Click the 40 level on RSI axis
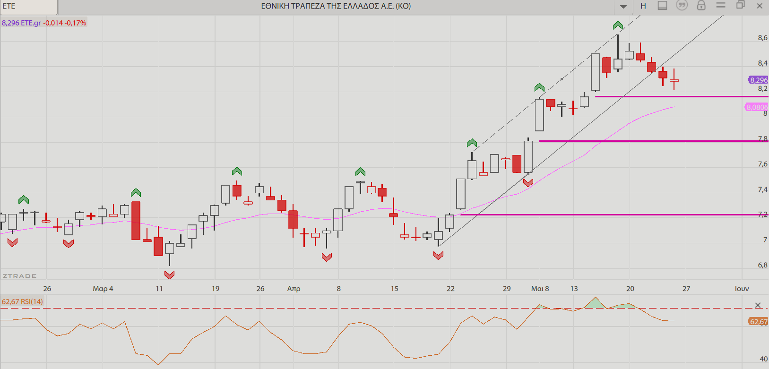 click(763, 359)
